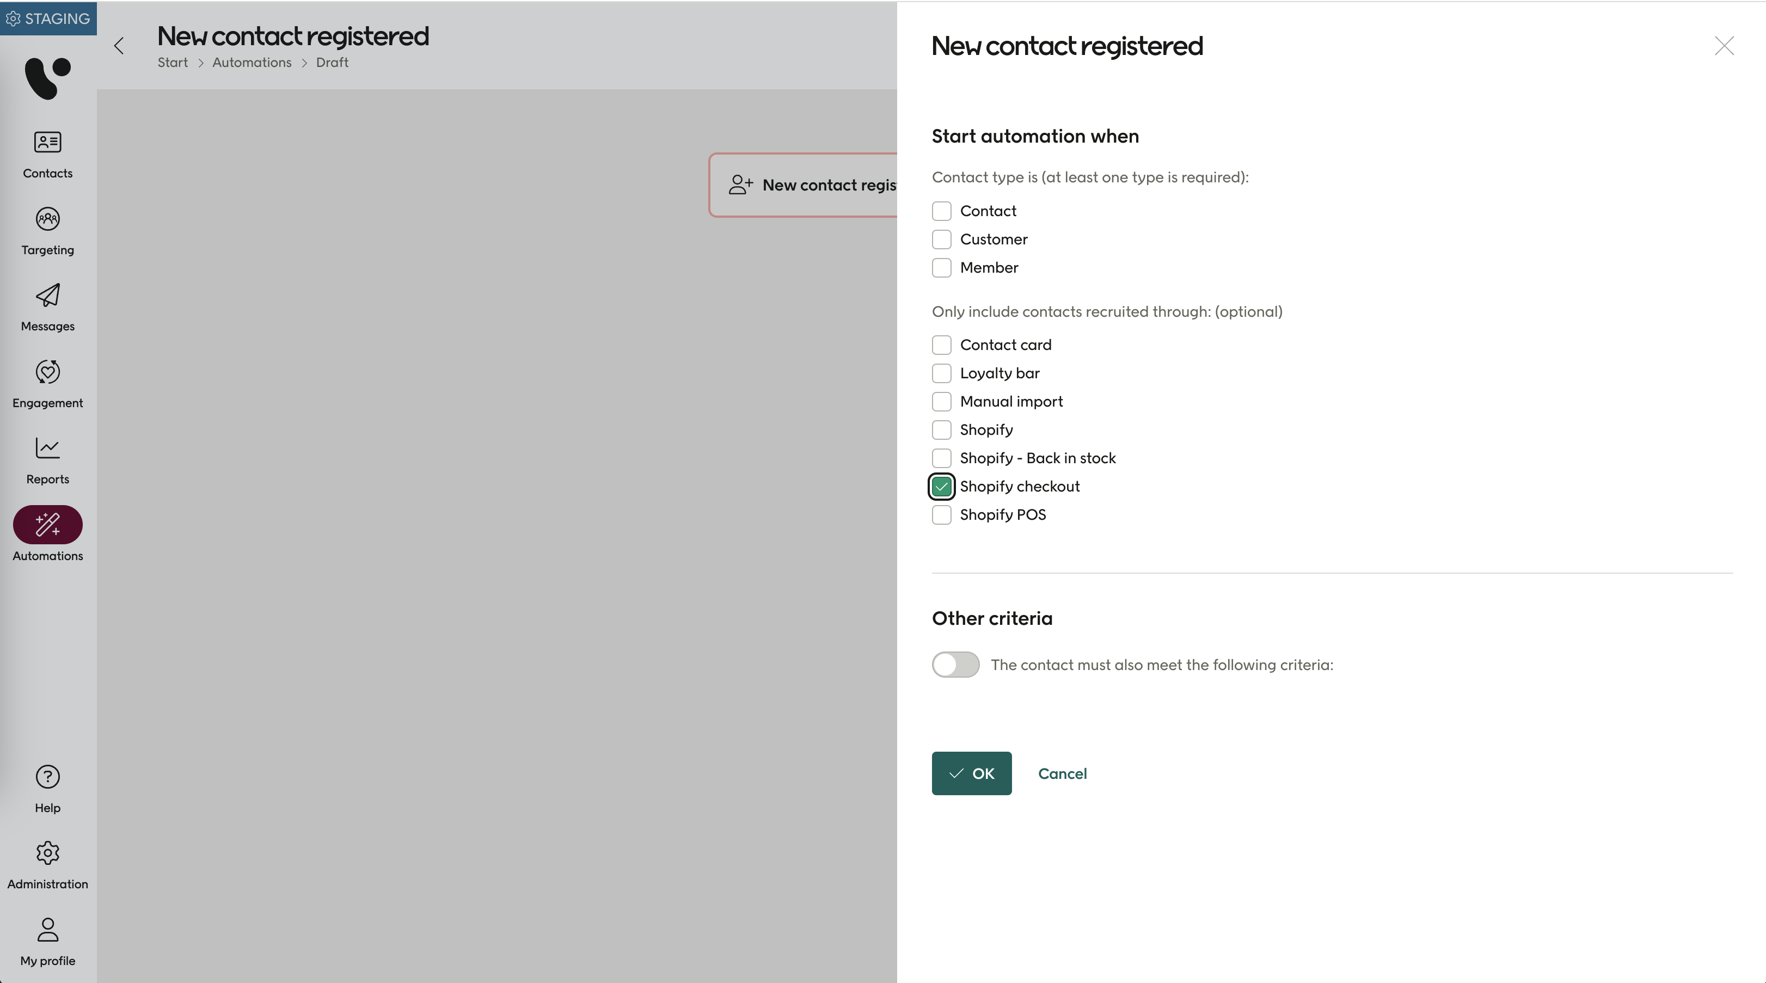
Task: Click the back arrow near the page title
Action: pyautogui.click(x=119, y=46)
